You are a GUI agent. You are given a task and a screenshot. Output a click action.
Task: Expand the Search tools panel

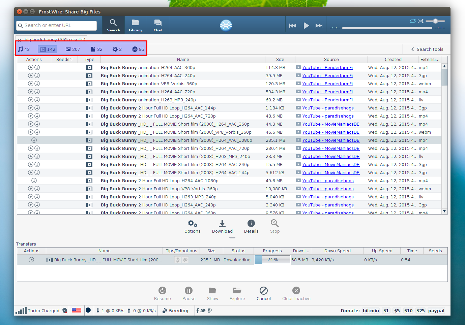[427, 49]
